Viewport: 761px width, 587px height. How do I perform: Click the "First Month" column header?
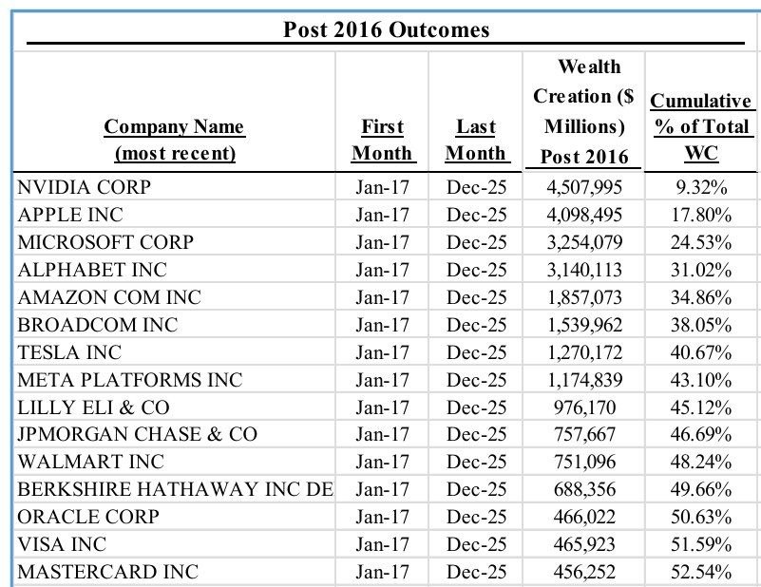pos(382,139)
